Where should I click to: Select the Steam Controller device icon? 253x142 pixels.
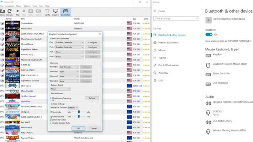(208, 75)
